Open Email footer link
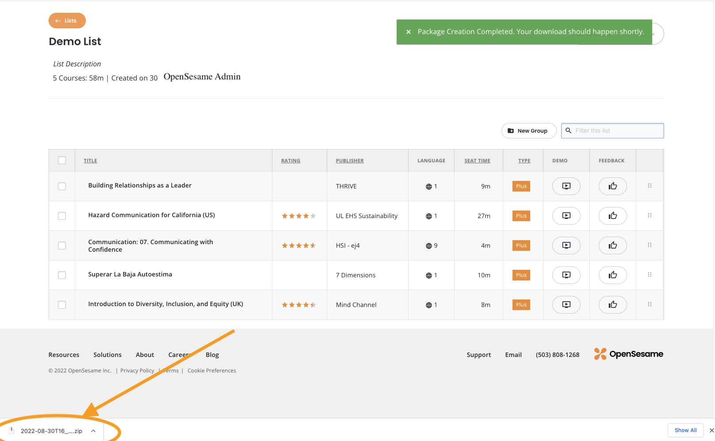The height and width of the screenshot is (441, 715). (513, 355)
